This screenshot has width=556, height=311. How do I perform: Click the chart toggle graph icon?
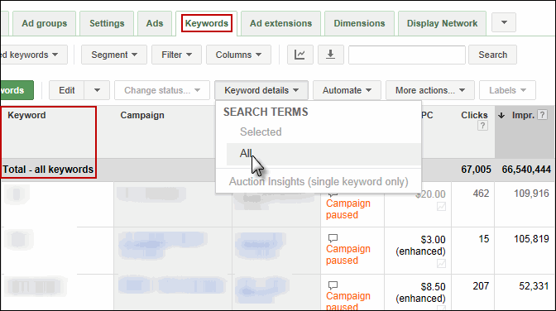300,55
